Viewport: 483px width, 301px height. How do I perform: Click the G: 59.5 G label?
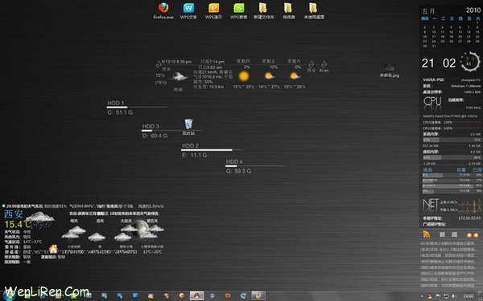pos(238,171)
